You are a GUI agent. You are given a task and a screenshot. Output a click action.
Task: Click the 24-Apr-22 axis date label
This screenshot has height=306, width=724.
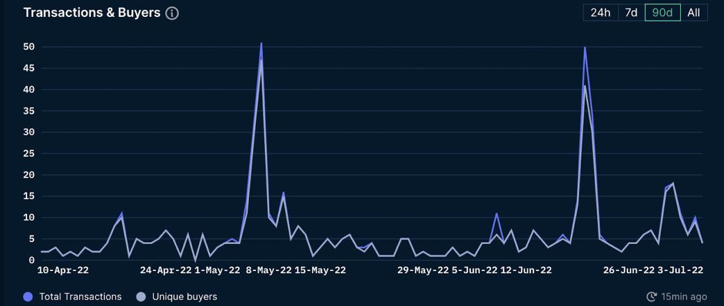[x=166, y=270]
